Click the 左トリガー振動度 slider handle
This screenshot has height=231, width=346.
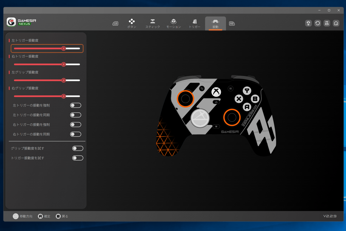64,49
